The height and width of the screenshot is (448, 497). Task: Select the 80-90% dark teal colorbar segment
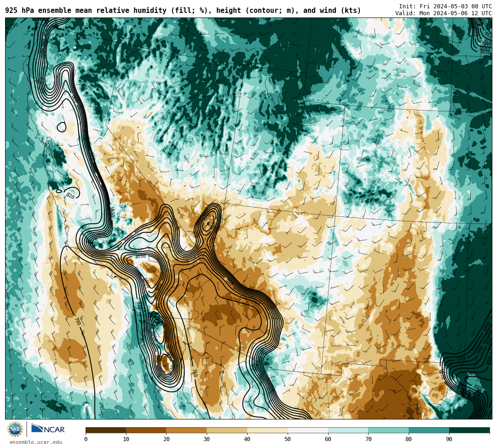pyautogui.click(x=429, y=430)
